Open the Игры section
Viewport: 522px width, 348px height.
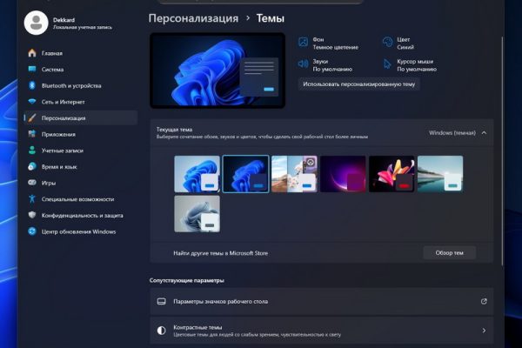[x=48, y=183]
